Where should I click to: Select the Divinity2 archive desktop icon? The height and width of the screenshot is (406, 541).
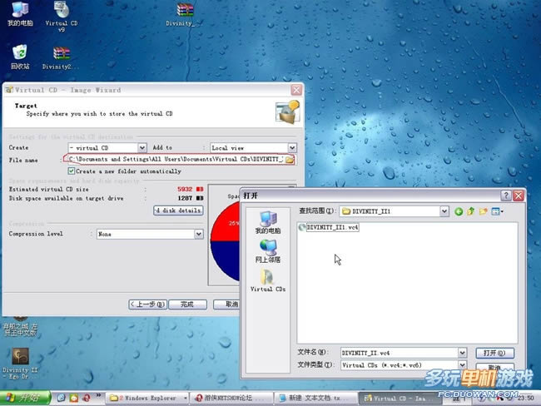click(x=61, y=58)
